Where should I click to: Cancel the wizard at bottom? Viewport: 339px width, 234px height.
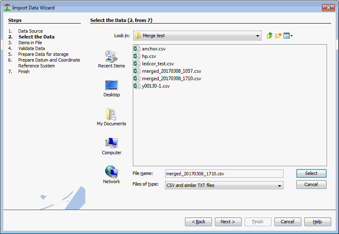(288, 222)
